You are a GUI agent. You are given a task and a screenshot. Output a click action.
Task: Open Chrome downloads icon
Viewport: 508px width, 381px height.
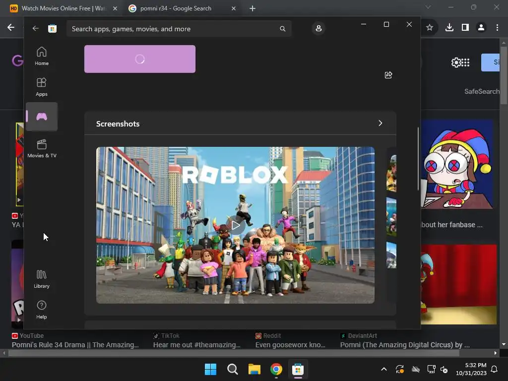point(449,28)
